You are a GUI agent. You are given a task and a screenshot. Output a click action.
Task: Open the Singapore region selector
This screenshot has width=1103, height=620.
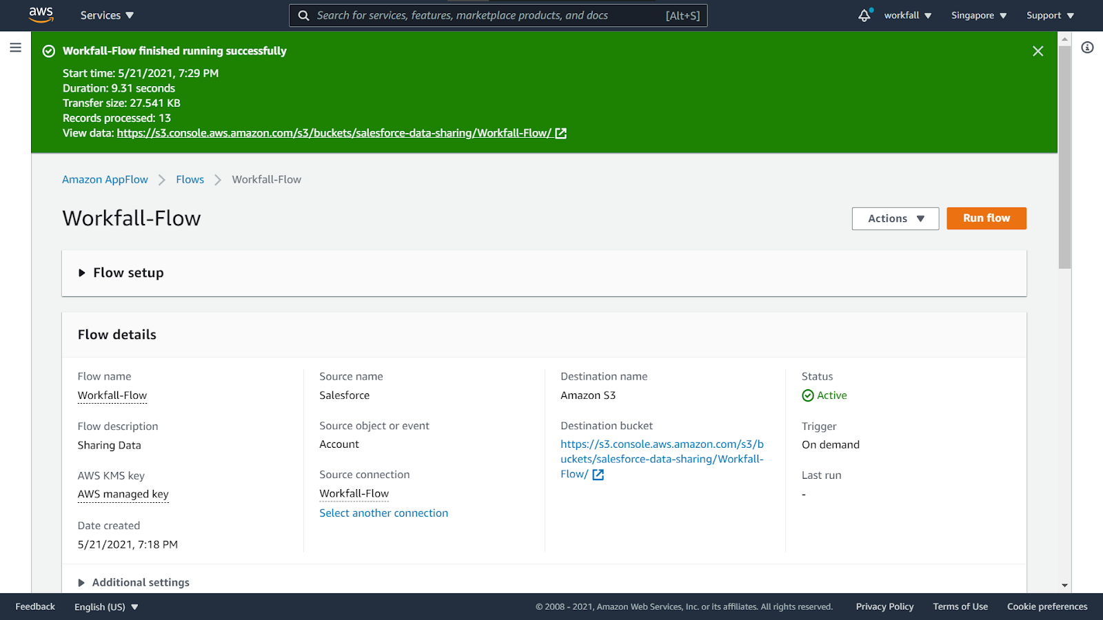[x=979, y=15]
